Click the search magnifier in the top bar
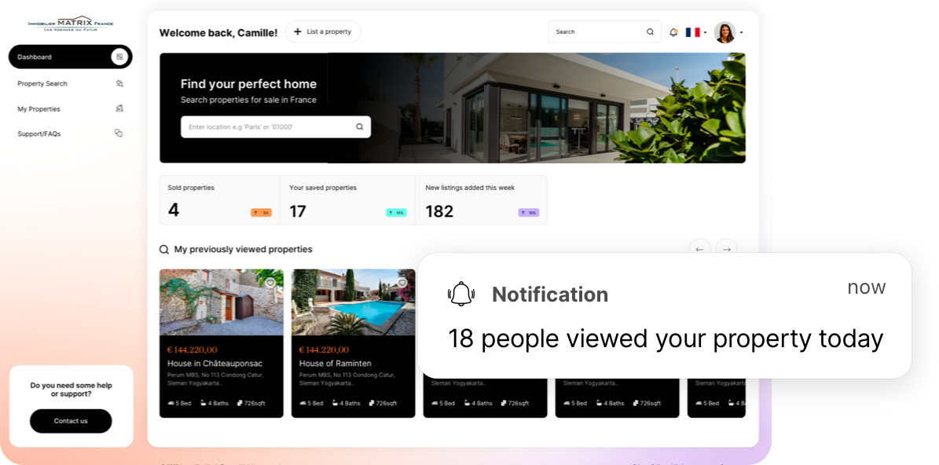Screen dimensions: 939x465 click(x=650, y=31)
